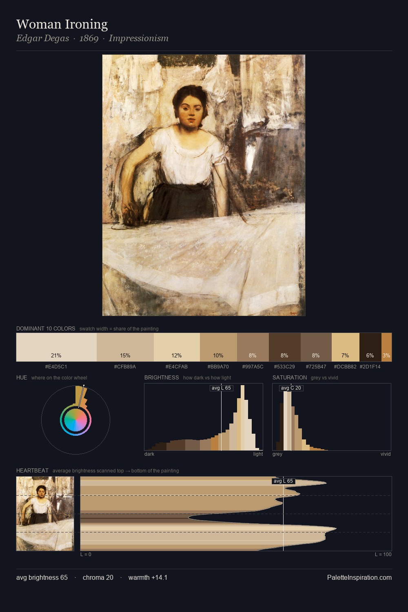Image resolution: width=408 pixels, height=612 pixels.
Task: Click the hex code #E4CFAB label
Action: click(x=177, y=367)
